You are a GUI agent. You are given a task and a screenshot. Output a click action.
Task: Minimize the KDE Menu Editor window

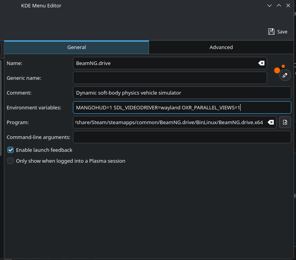pos(269,5)
